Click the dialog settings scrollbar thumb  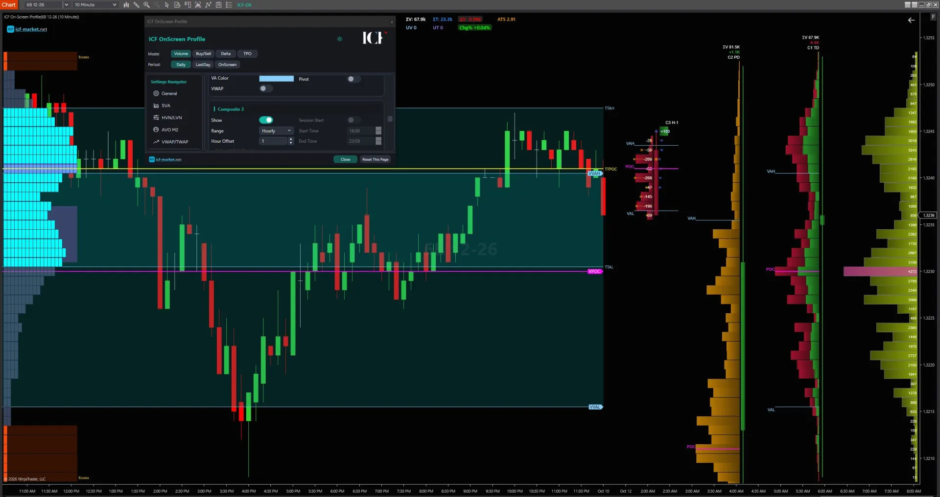(390, 119)
